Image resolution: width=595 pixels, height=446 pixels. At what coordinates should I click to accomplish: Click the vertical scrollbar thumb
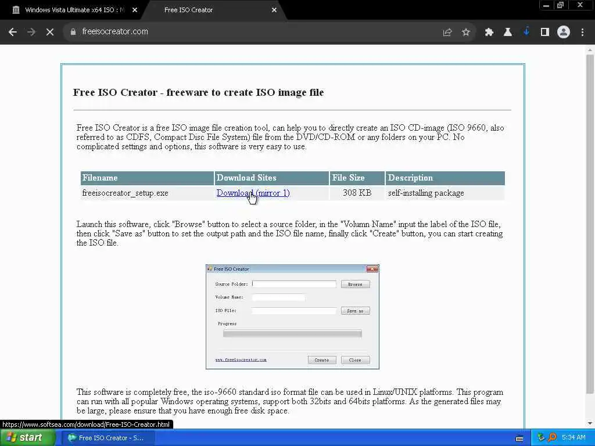pyautogui.click(x=590, y=224)
